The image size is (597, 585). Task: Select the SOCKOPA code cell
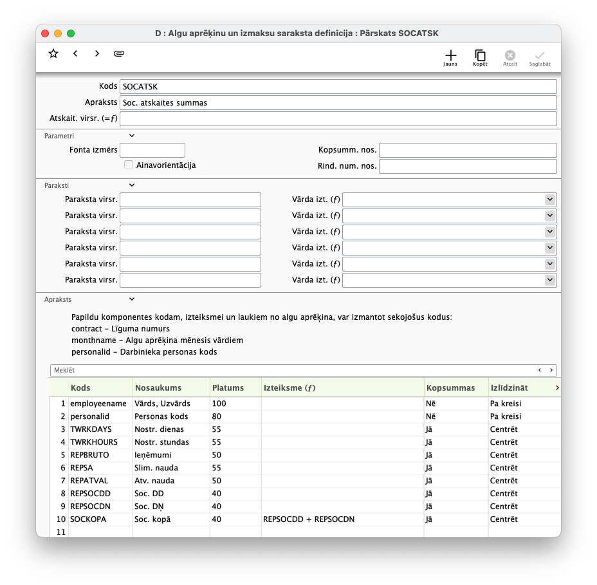(100, 519)
